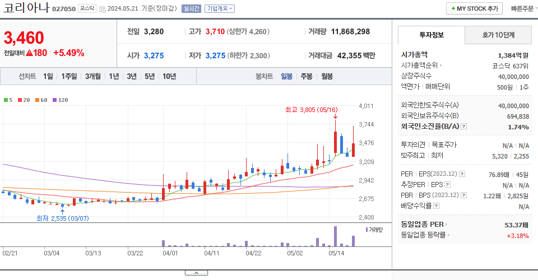Click the stock code 027050
Image resolution: width=538 pixels, height=280 pixels.
(x=64, y=9)
